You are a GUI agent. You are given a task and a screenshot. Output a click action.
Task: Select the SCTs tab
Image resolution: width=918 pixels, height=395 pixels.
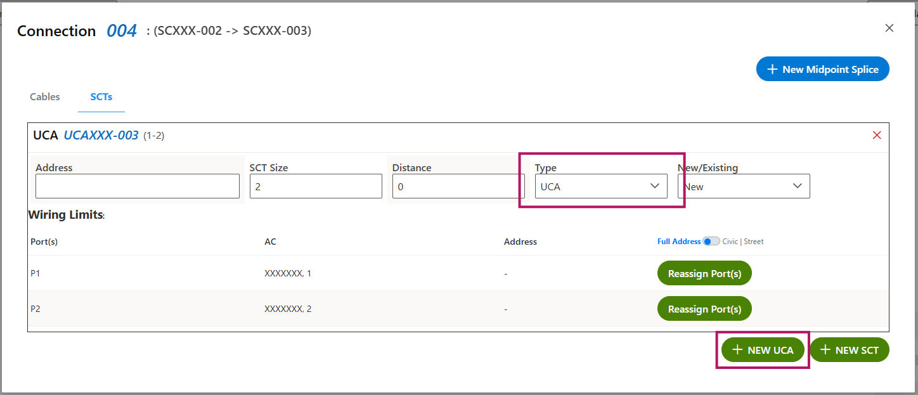101,97
